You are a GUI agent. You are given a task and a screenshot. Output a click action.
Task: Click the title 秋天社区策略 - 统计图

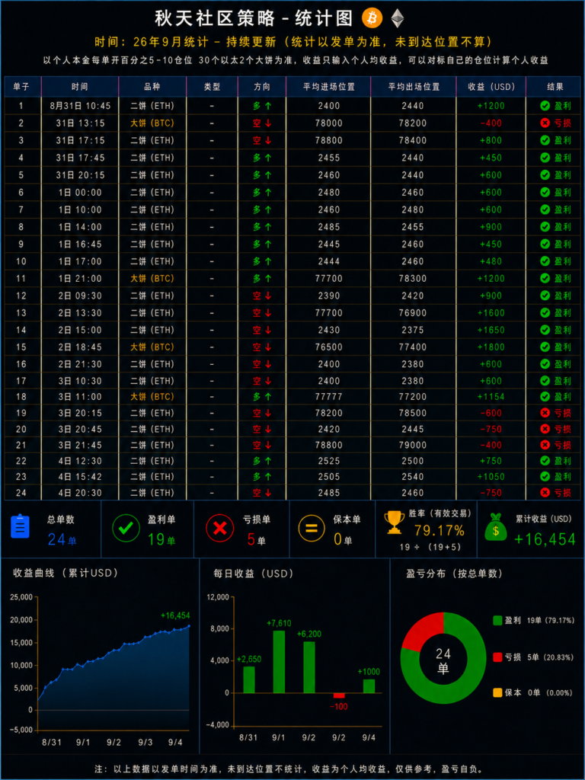pos(254,18)
